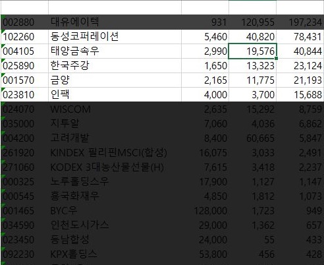The image size is (324, 265).
Task: Click fill handle of cell 19,576
Action: click(x=276, y=58)
